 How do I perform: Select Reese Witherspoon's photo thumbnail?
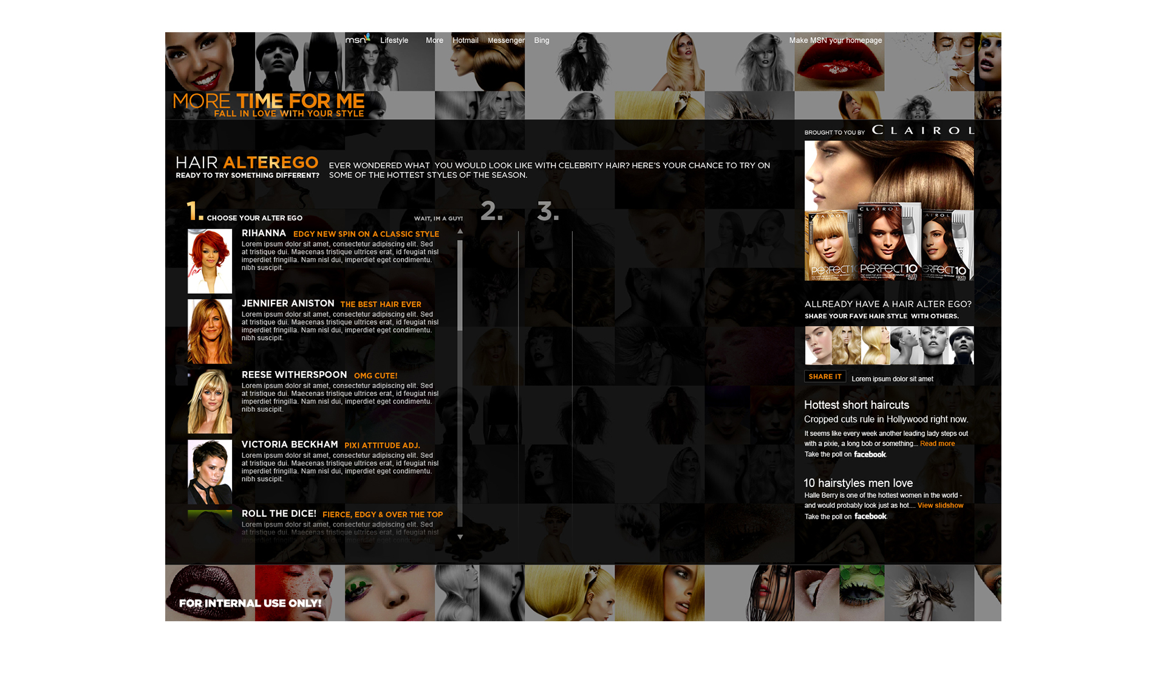(x=210, y=401)
